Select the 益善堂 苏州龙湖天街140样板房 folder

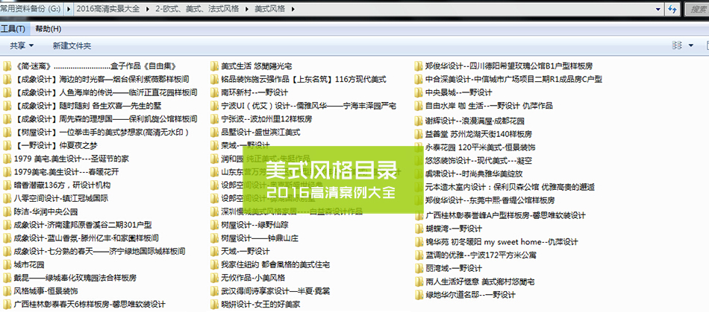[x=477, y=134]
